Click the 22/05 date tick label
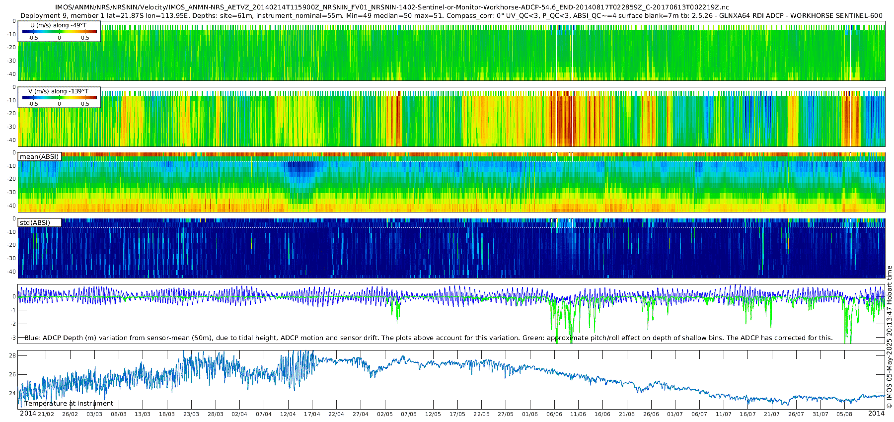Screen dimensions: 894x422 (481, 414)
